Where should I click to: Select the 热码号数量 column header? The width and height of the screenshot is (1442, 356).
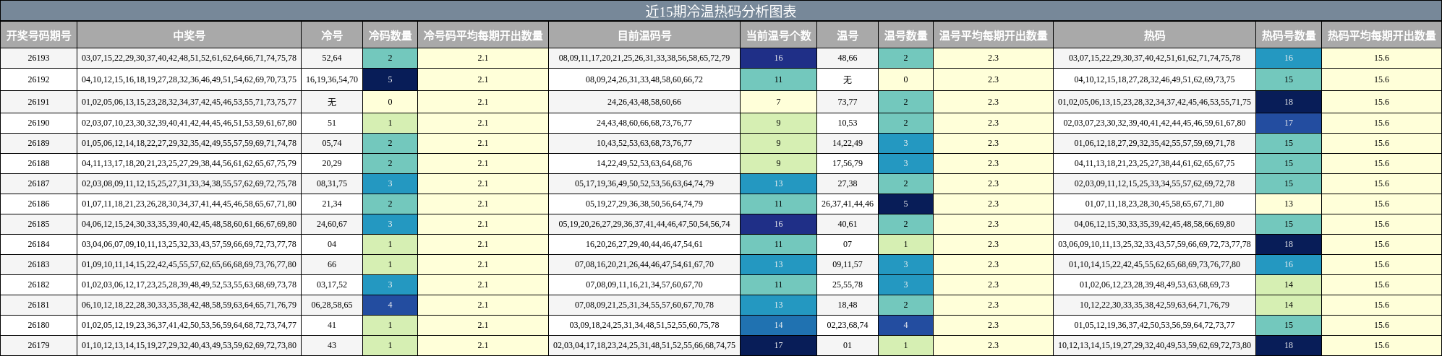(1288, 35)
